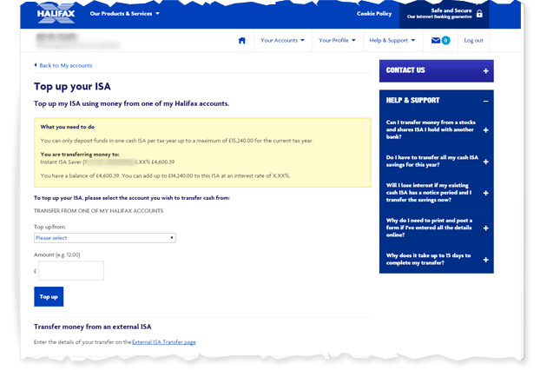Click the Top up button
The width and height of the screenshot is (540, 370).
tap(49, 297)
